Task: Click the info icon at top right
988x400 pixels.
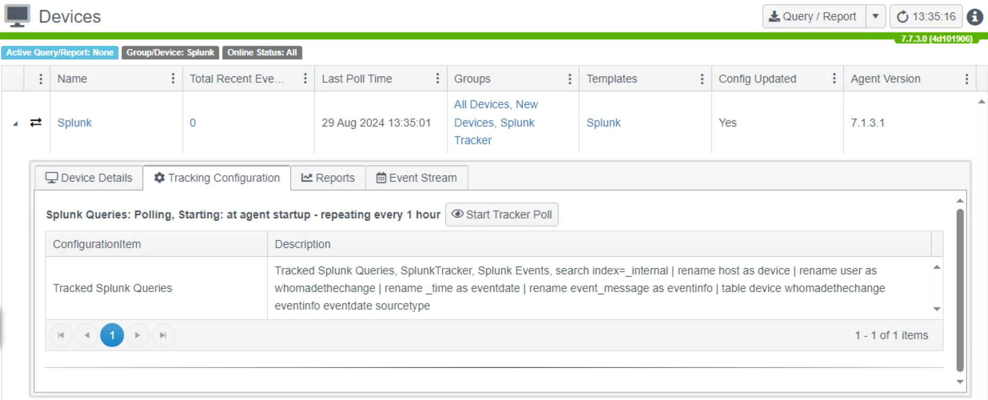Action: (975, 17)
